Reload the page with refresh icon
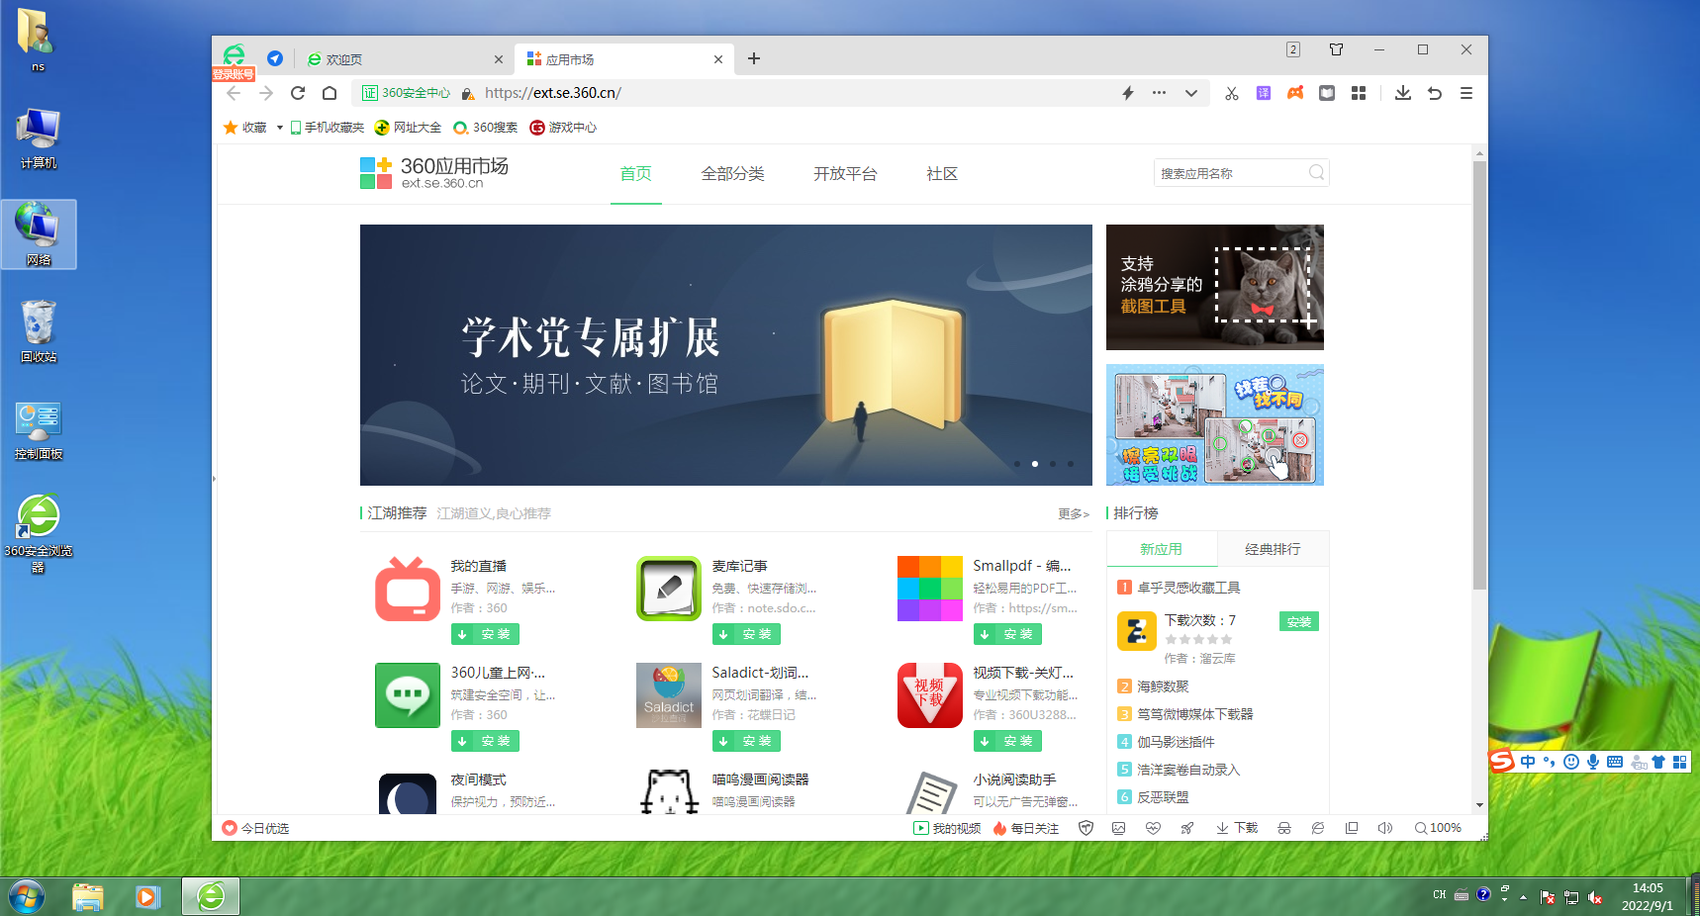 (x=298, y=93)
